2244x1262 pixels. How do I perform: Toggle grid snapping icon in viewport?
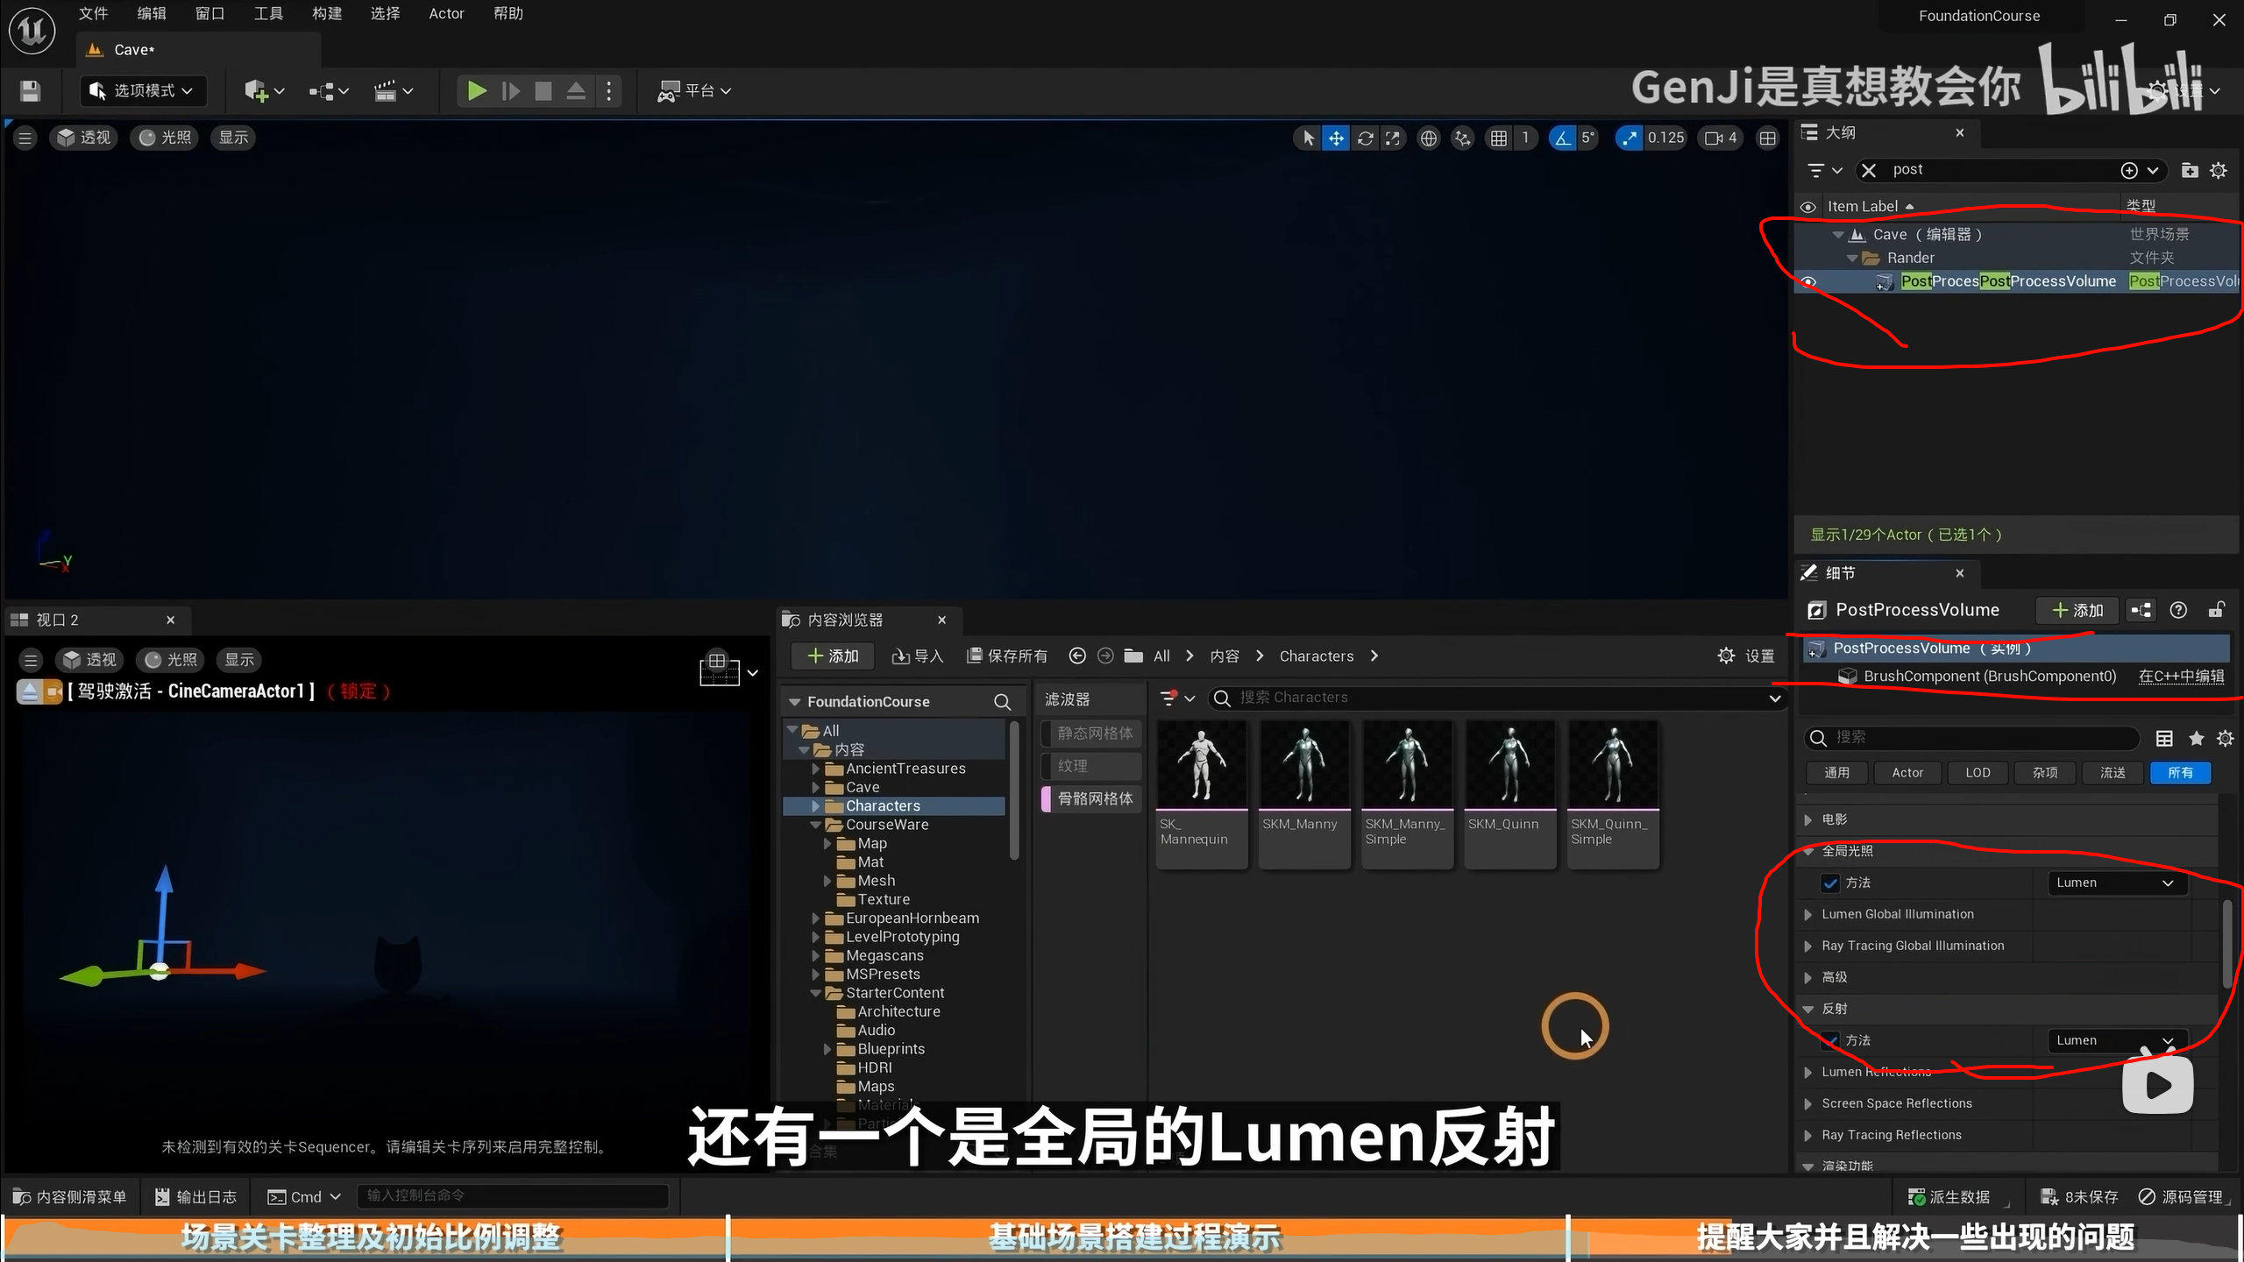click(x=1499, y=138)
